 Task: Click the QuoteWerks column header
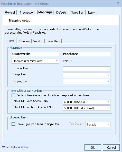35,54
